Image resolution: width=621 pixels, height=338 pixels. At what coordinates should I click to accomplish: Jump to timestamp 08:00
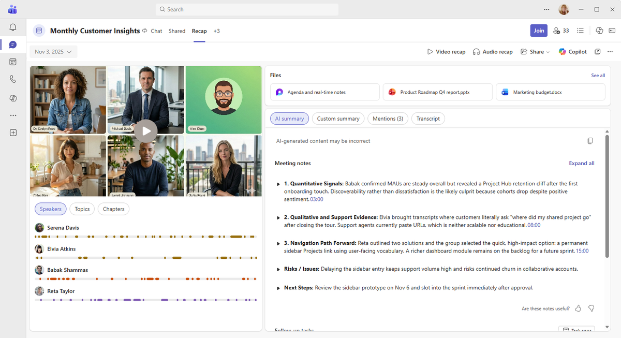[534, 225]
